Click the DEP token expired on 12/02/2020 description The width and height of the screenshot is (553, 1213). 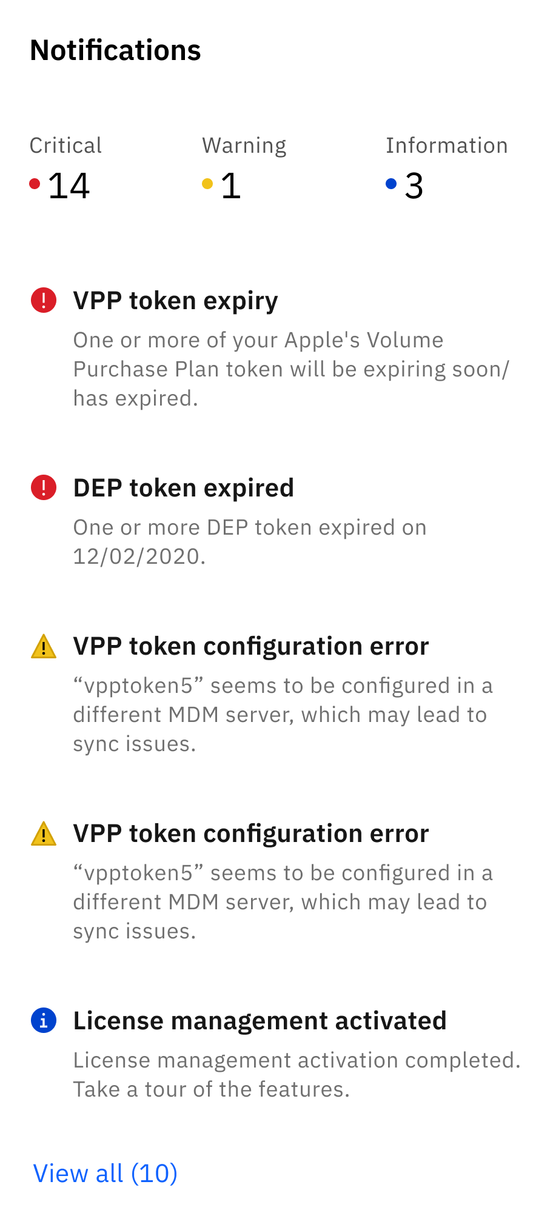[250, 541]
